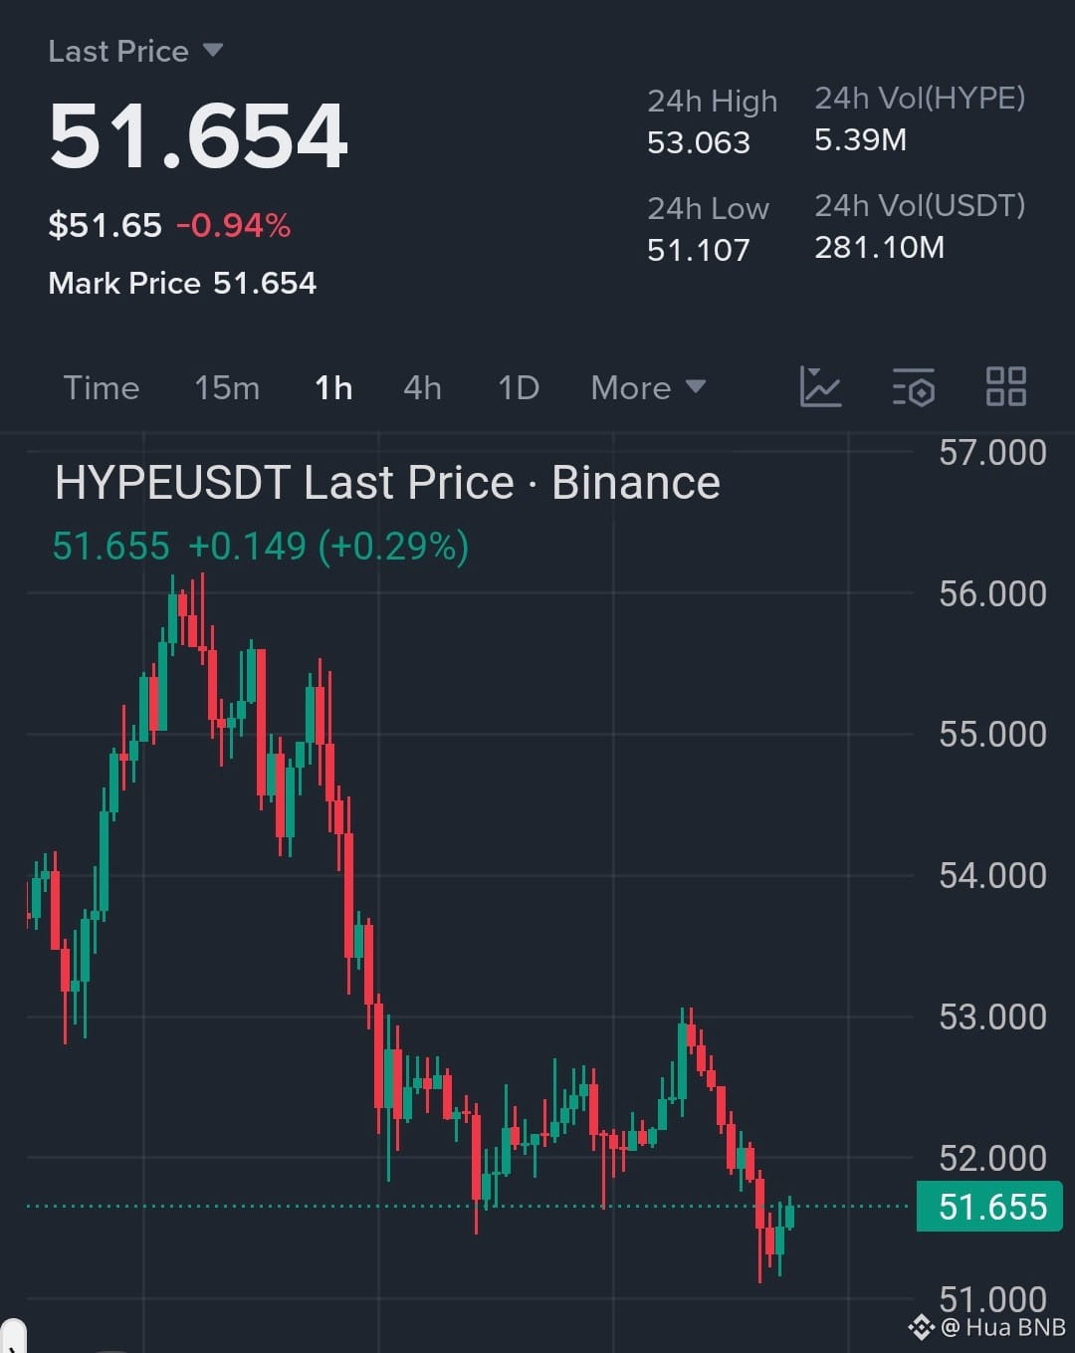Expand the Last Price dropdown arrow

tap(212, 50)
